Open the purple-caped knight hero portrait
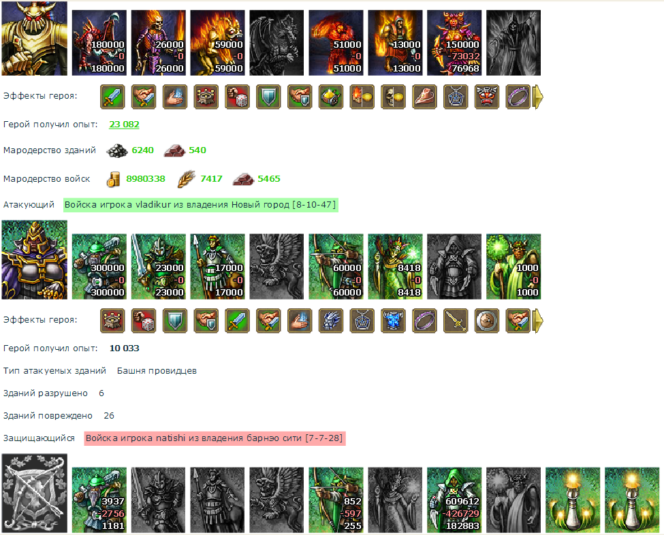 [34, 260]
